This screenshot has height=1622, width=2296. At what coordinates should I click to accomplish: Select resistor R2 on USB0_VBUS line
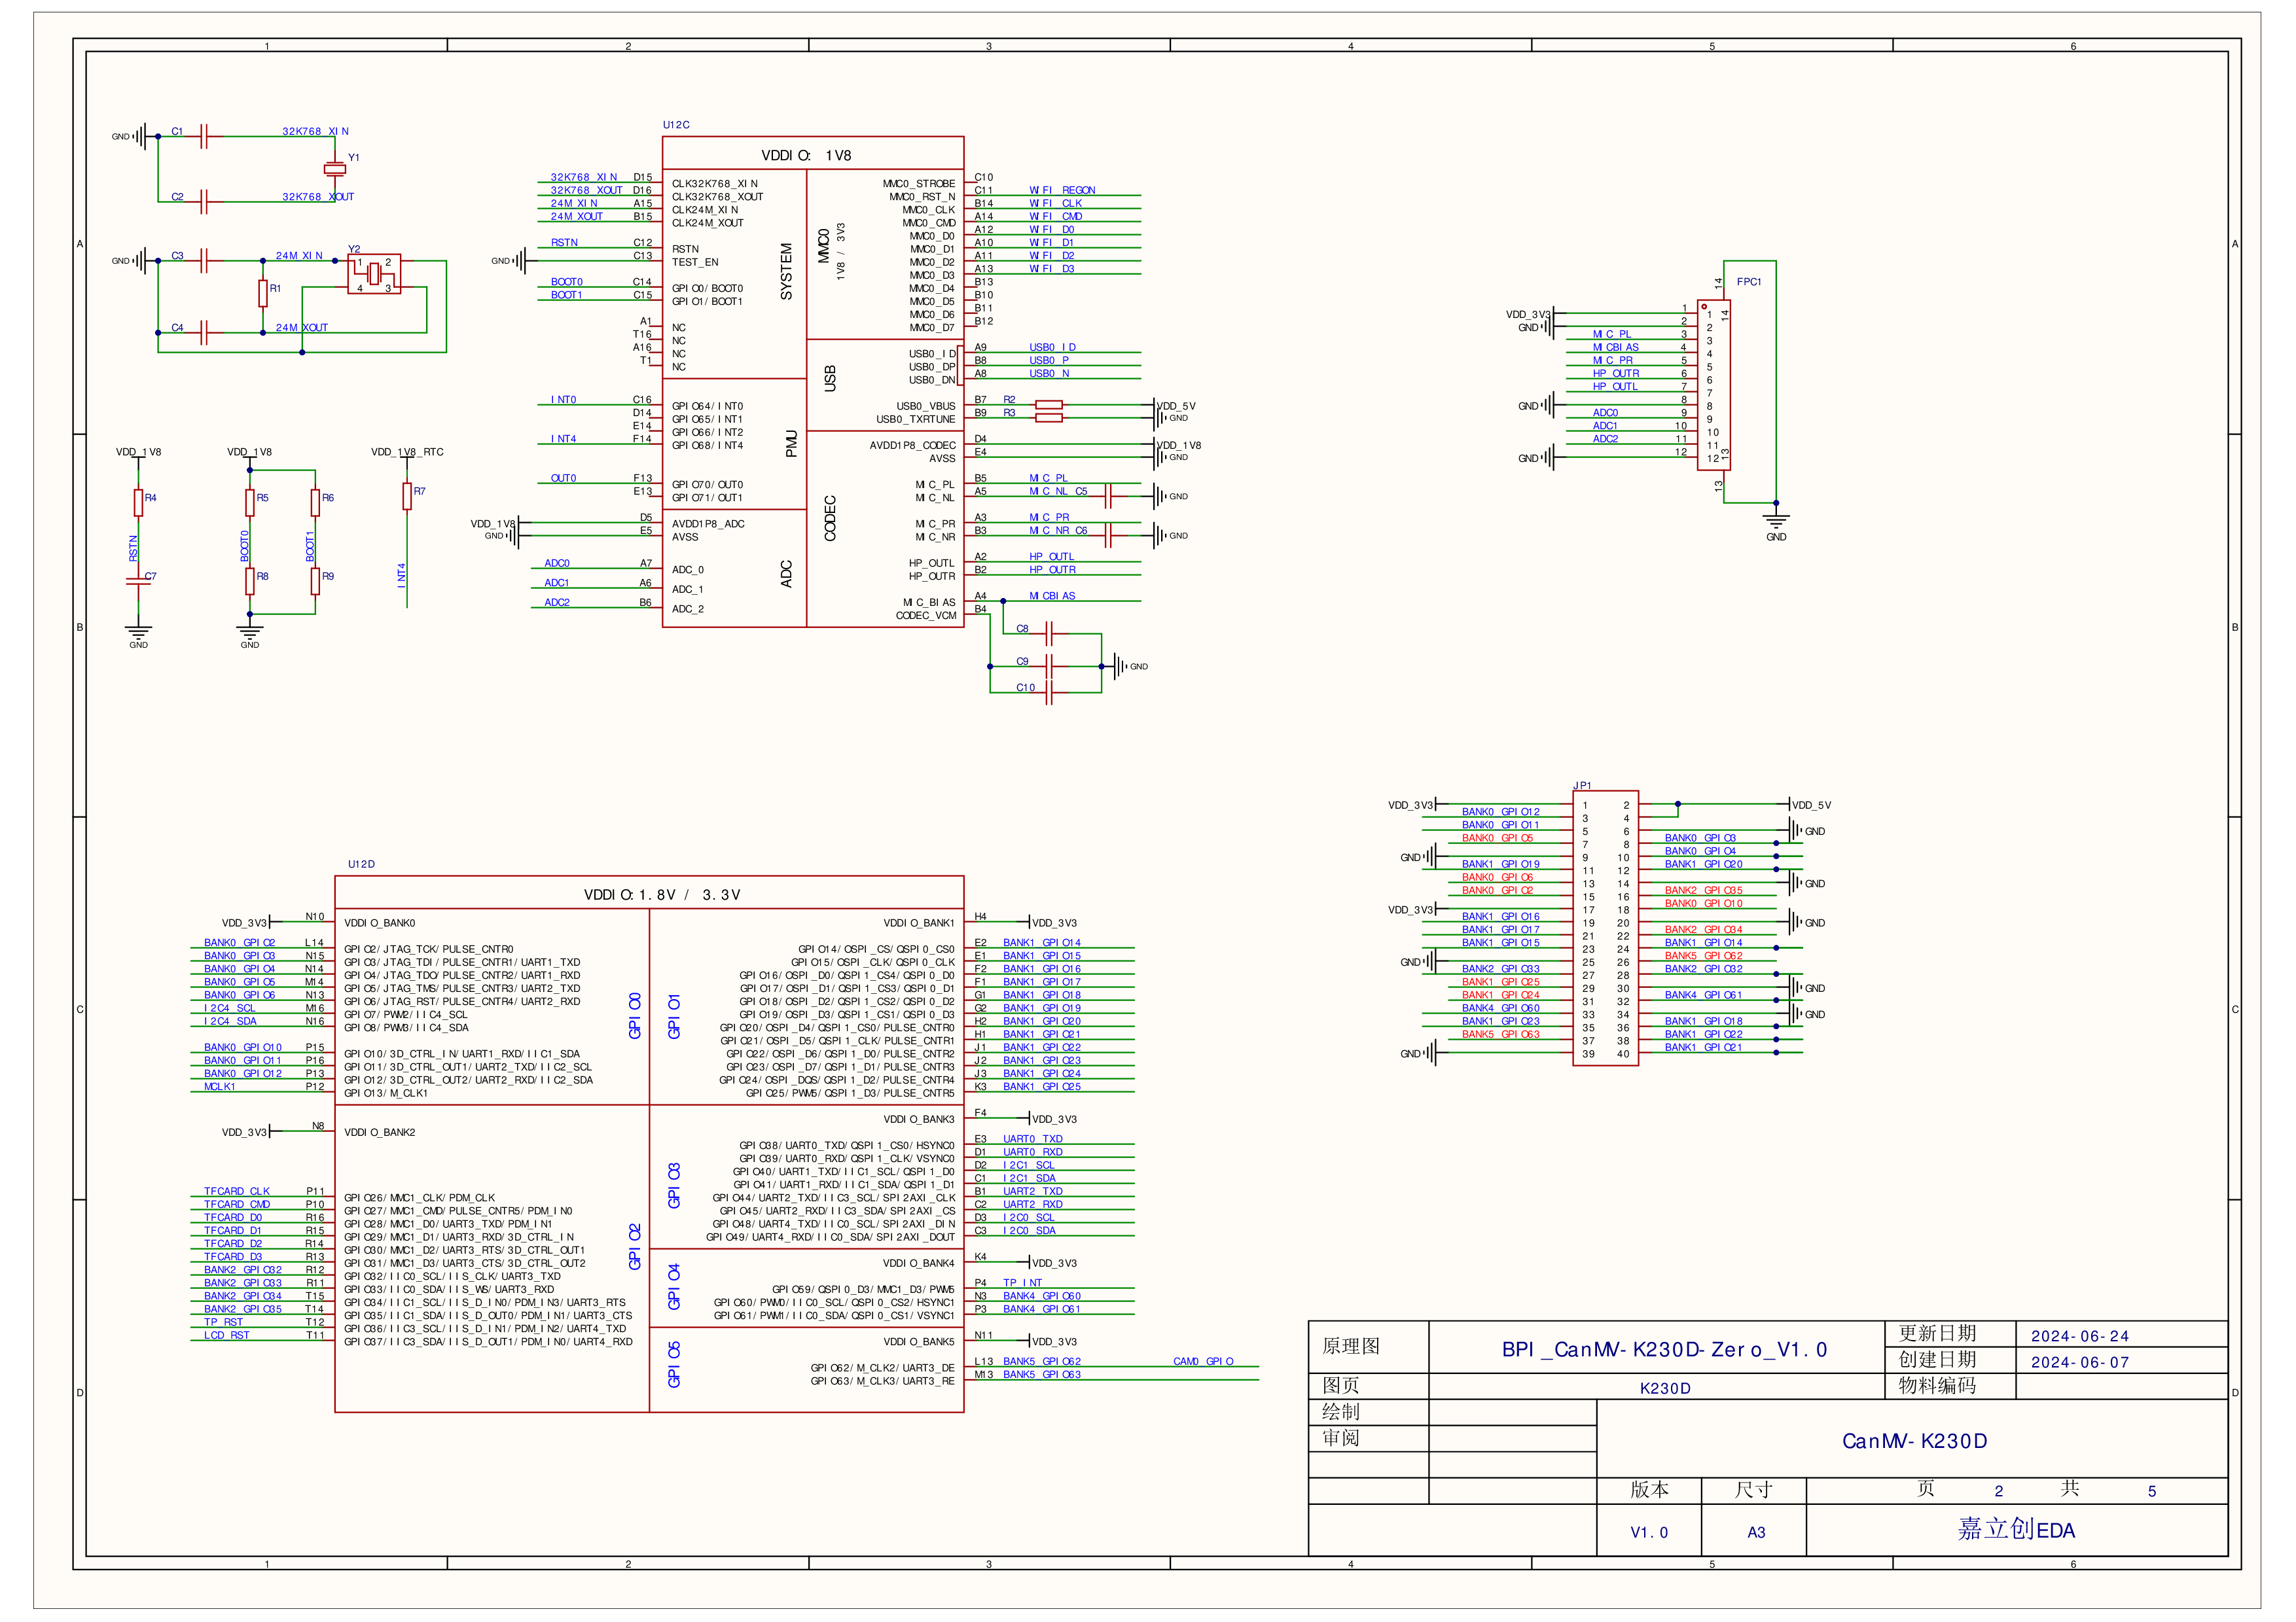[1048, 404]
